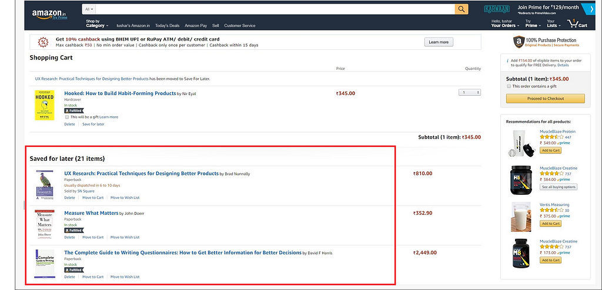Open Customer Service nav item
The image size is (602, 290).
[240, 26]
